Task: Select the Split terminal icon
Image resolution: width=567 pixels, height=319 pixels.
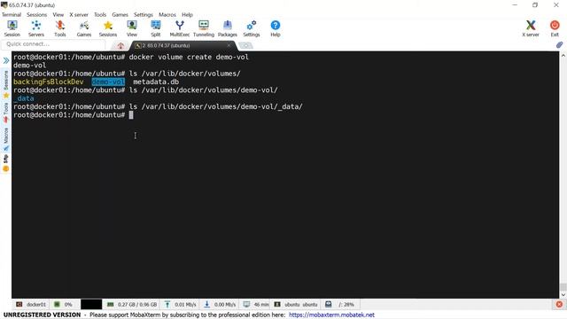Action: tap(156, 28)
